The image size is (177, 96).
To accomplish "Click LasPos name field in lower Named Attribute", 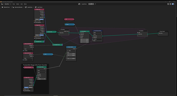I will pyautogui.click(x=28, y=60).
